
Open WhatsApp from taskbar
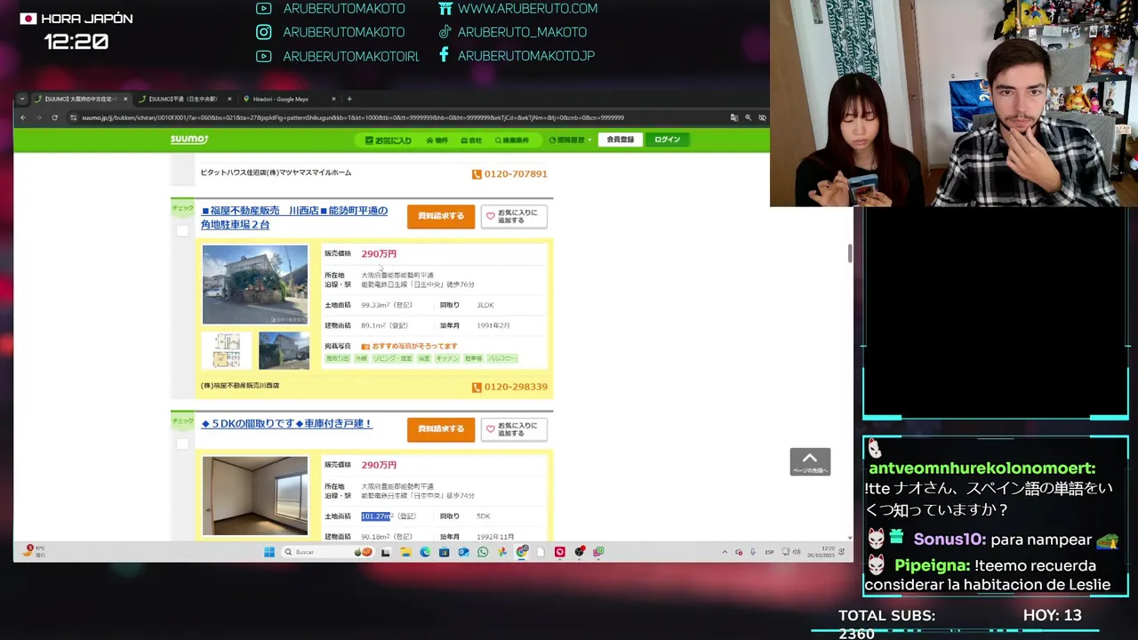[x=483, y=552]
